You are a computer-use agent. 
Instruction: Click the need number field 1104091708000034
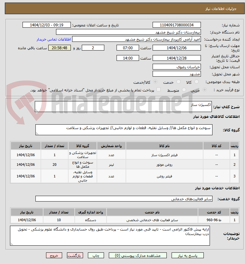pos(177,25)
